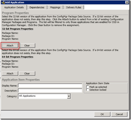Enable Mark as selected checkbox
Screen dimensions: 131x120
pos(88,87)
